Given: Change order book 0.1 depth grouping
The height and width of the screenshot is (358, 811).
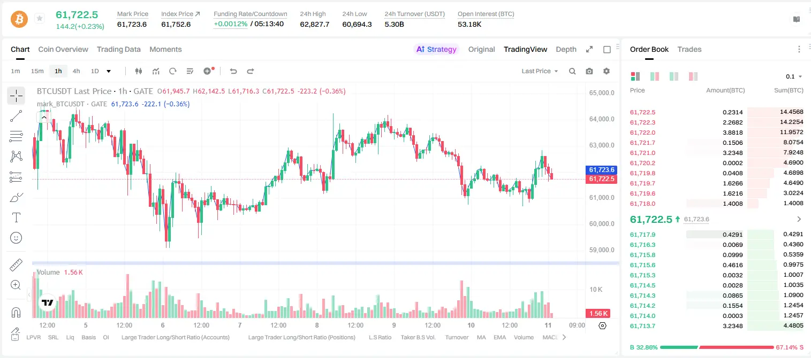Looking at the screenshot, I should click(x=794, y=76).
